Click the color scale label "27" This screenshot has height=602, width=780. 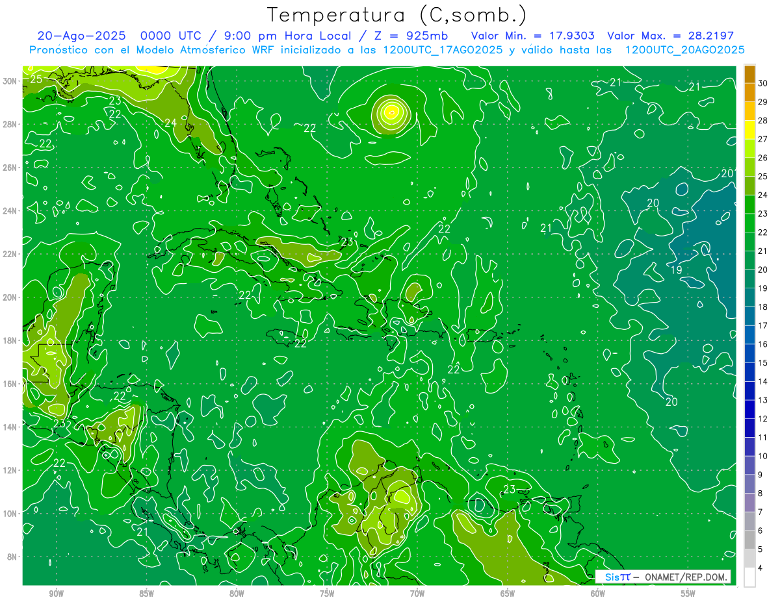click(x=763, y=139)
